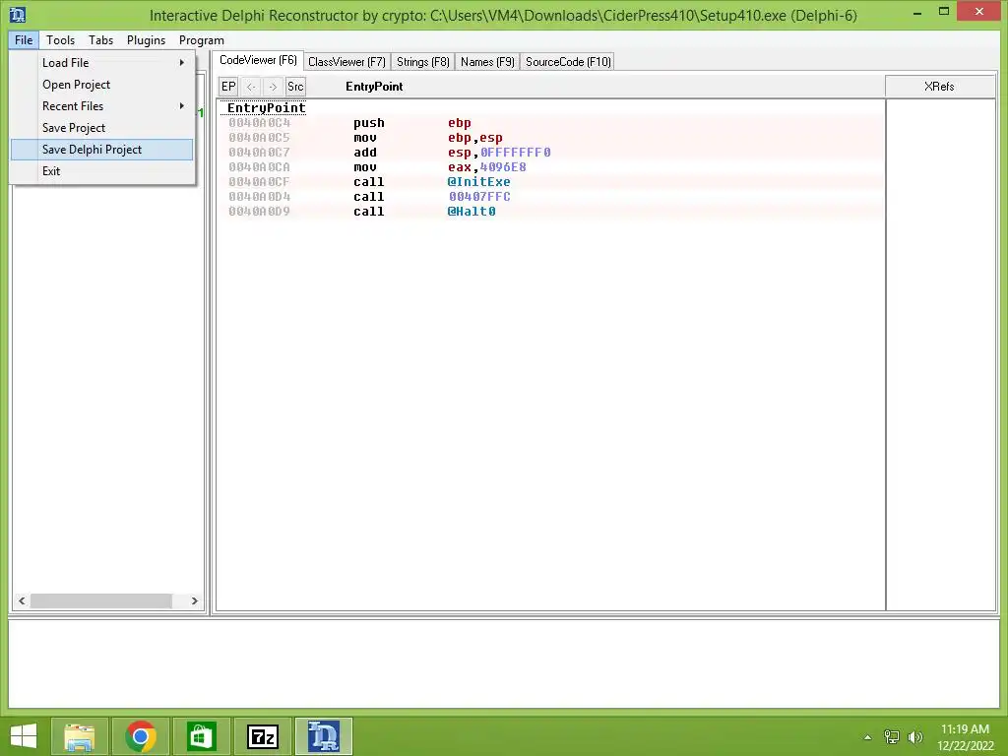This screenshot has width=1008, height=756.
Task: Close the File menu via File header
Action: click(x=24, y=39)
